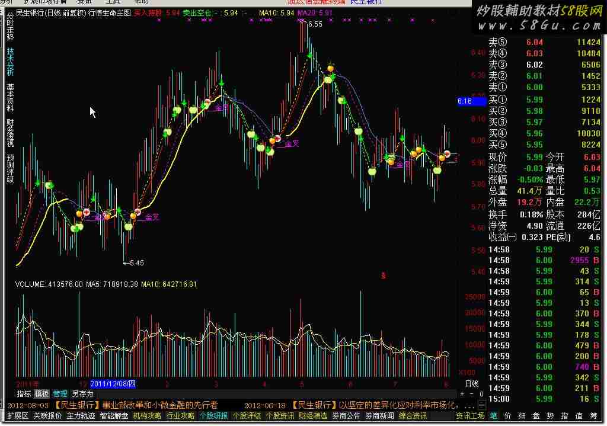This screenshot has width=607, height=426.
Task: Open the 2012-08-03 民生银行 news headline
Action: coord(113,405)
